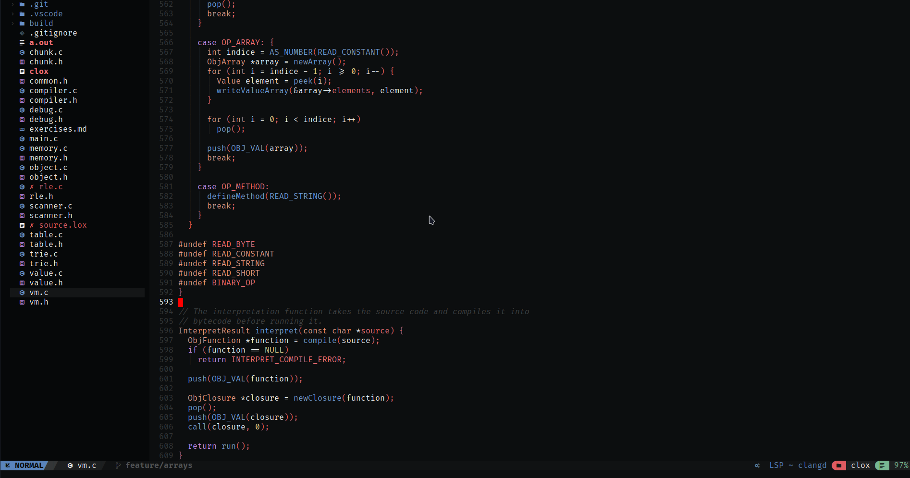Open compiler.c in the file tree

coord(53,91)
